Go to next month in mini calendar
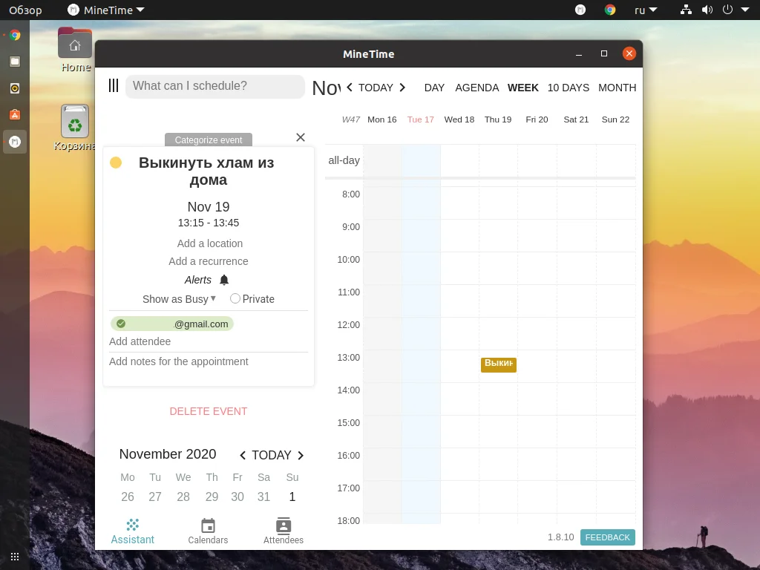Screen dimensions: 760x570 (301, 455)
